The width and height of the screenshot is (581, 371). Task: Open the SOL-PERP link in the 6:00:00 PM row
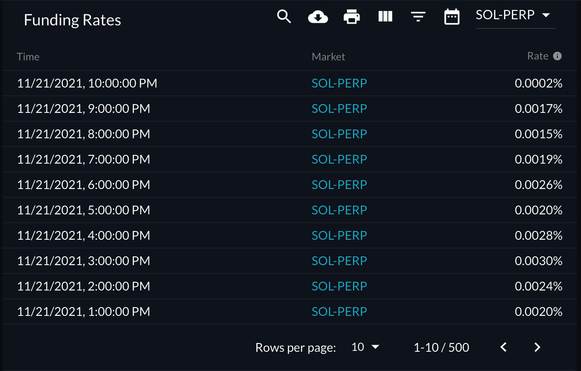tap(339, 185)
